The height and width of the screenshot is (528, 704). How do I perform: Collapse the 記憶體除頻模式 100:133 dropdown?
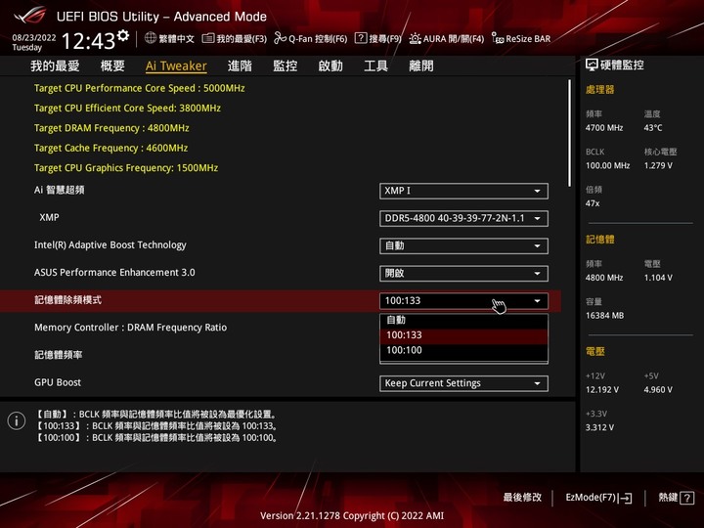pos(463,301)
